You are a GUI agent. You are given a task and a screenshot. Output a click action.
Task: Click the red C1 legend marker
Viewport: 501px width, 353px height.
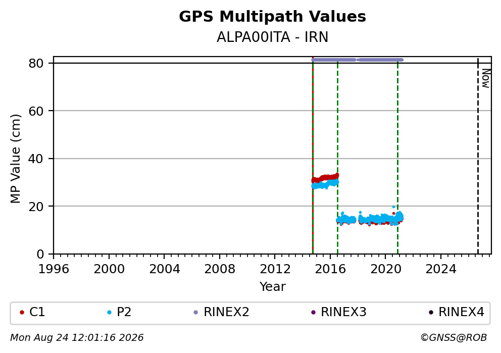pyautogui.click(x=22, y=313)
